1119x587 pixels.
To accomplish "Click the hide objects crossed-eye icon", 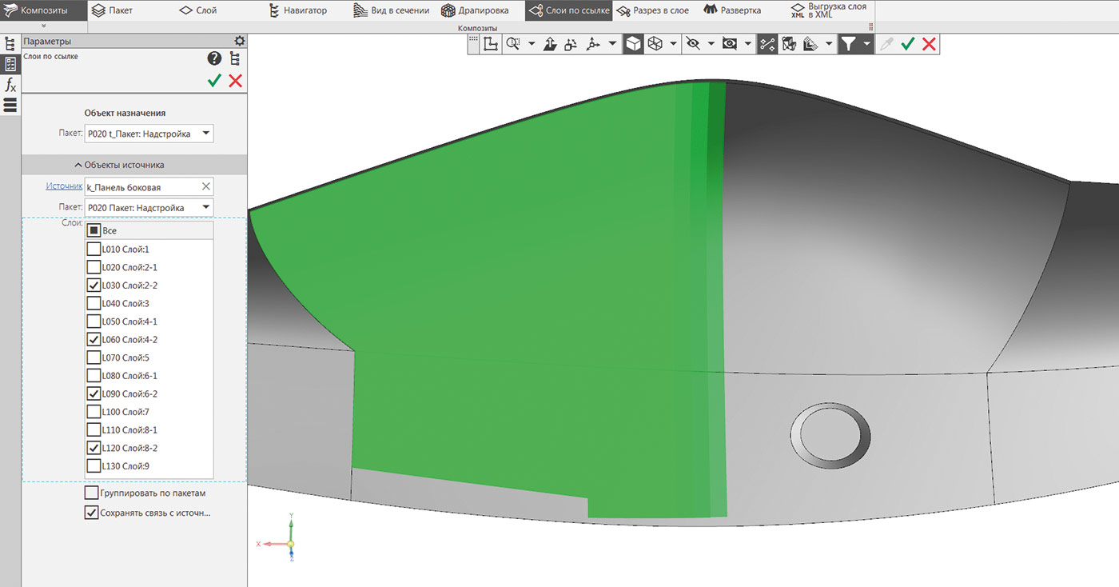I will click(x=692, y=45).
